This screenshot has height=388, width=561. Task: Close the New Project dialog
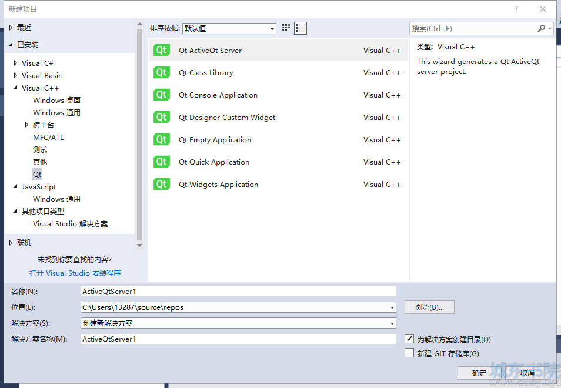[543, 9]
